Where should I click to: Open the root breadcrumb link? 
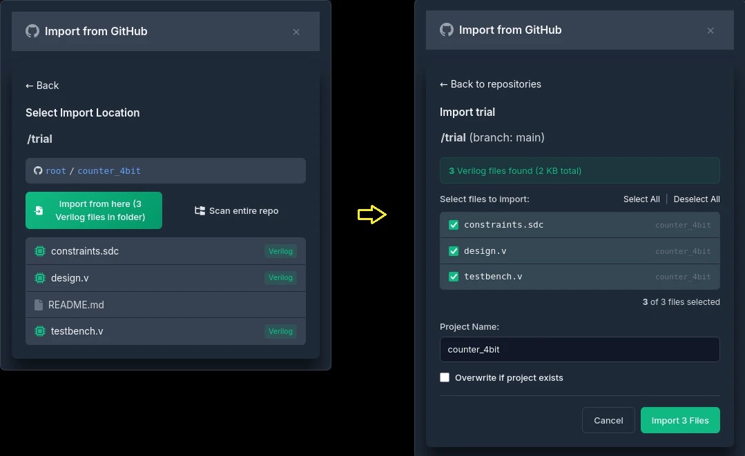(56, 171)
